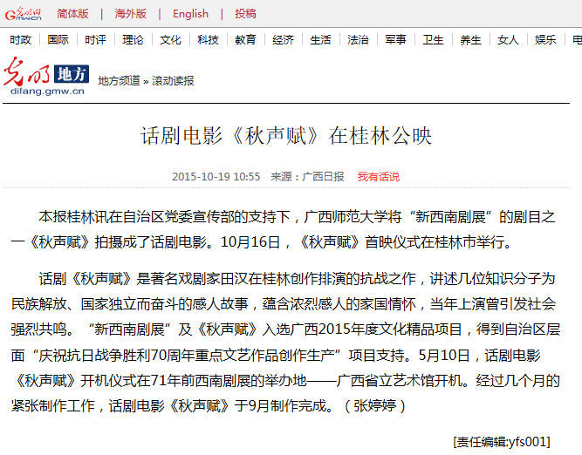Image resolution: width=582 pixels, height=455 pixels.
Task: Go to 国际 section
Action: (x=58, y=39)
